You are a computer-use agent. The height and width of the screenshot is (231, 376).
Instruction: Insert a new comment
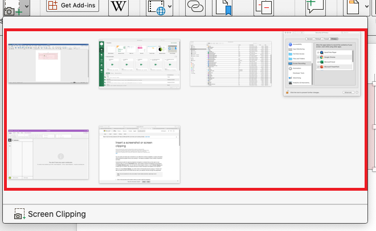pos(316,7)
